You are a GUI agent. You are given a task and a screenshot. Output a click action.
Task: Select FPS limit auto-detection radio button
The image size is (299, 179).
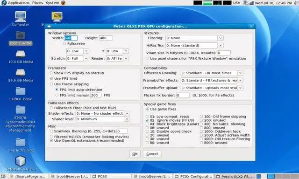(57, 89)
